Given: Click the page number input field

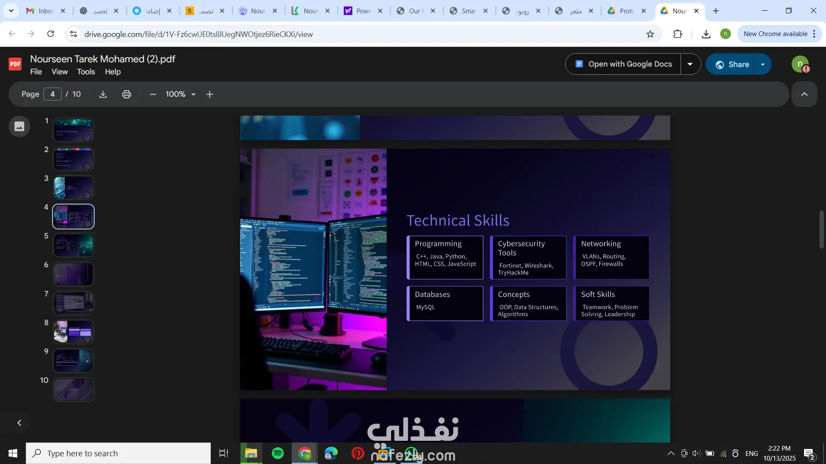Looking at the screenshot, I should [x=52, y=94].
